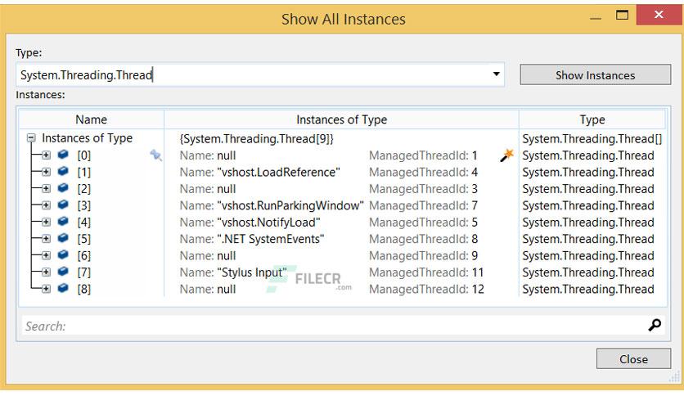This screenshot has height=396, width=684.
Task: Click the pin icon beside instance [0]
Action: pyautogui.click(x=155, y=155)
